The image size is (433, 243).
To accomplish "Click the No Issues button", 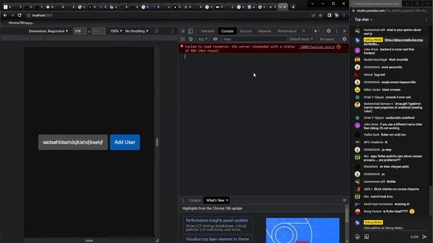I will (x=327, y=39).
